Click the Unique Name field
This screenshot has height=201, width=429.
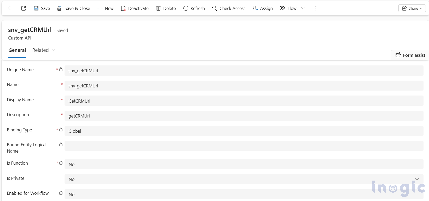[244, 71]
